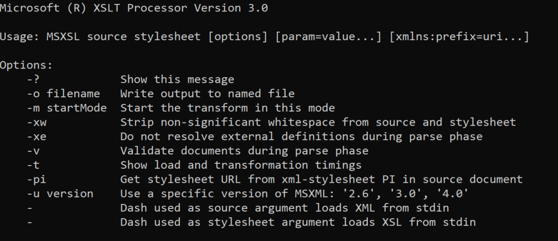The image size is (558, 241).
Task: Click the "Options:" section heading
Action: [27, 65]
